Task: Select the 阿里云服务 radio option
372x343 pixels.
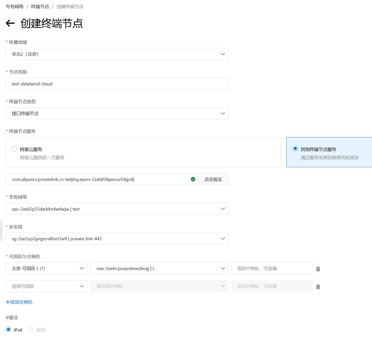Action: coord(14,149)
